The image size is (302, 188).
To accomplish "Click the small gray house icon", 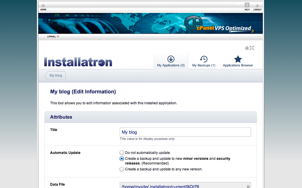I will click(x=247, y=48).
